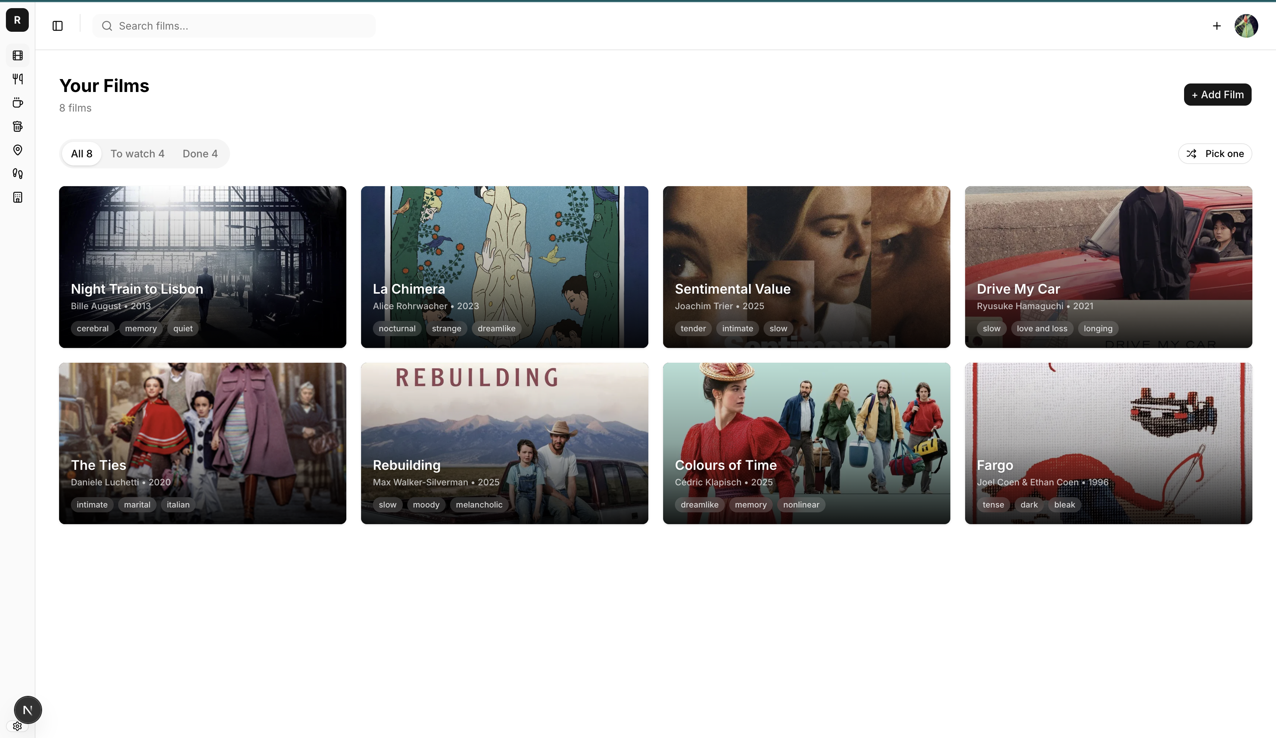Click the tender tag on Sentimental Value

693,328
